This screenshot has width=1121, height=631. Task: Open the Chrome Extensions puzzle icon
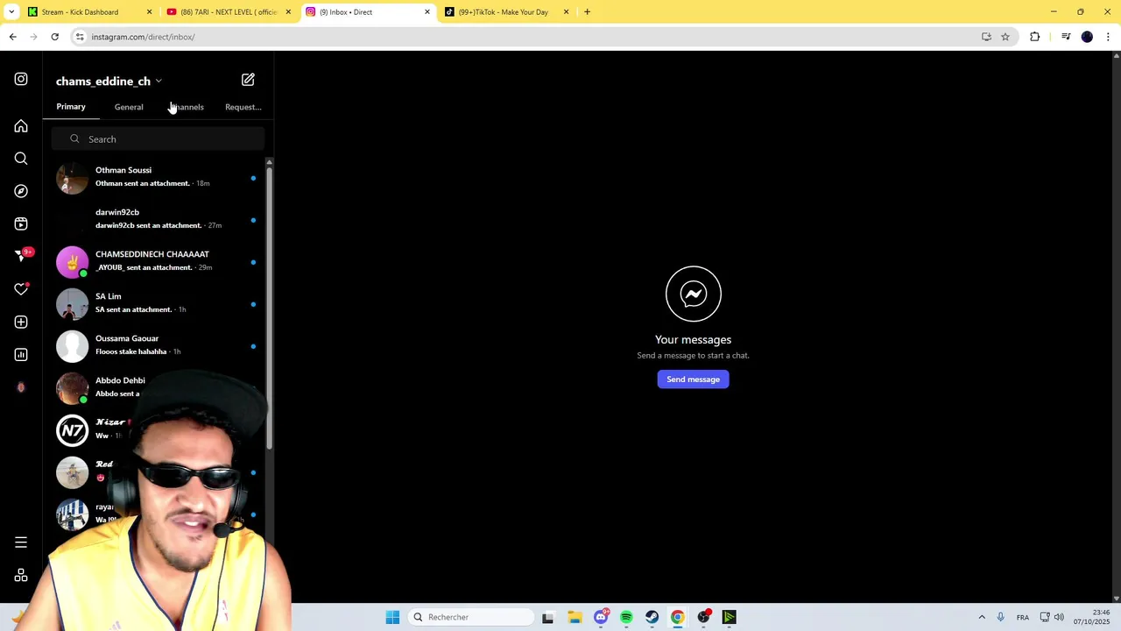tap(1035, 37)
